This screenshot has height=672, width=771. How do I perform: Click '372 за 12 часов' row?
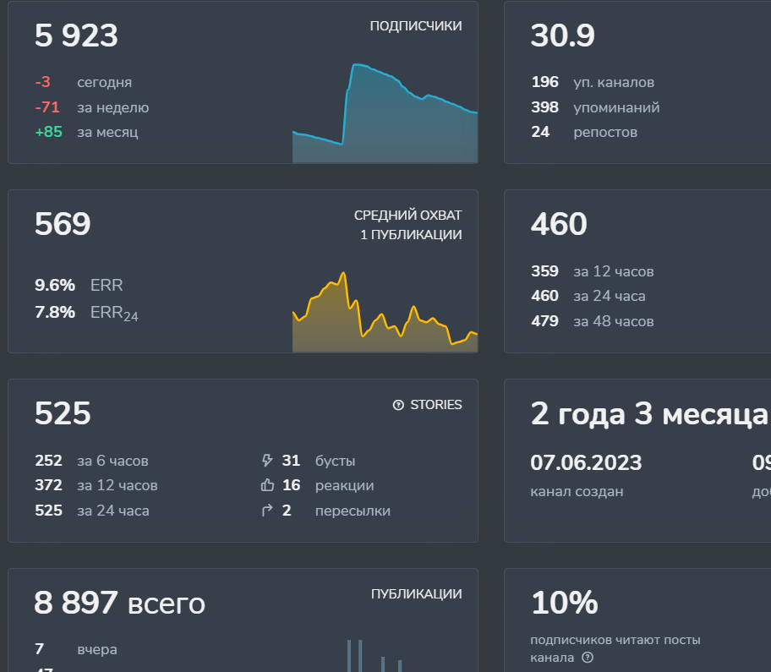96,485
